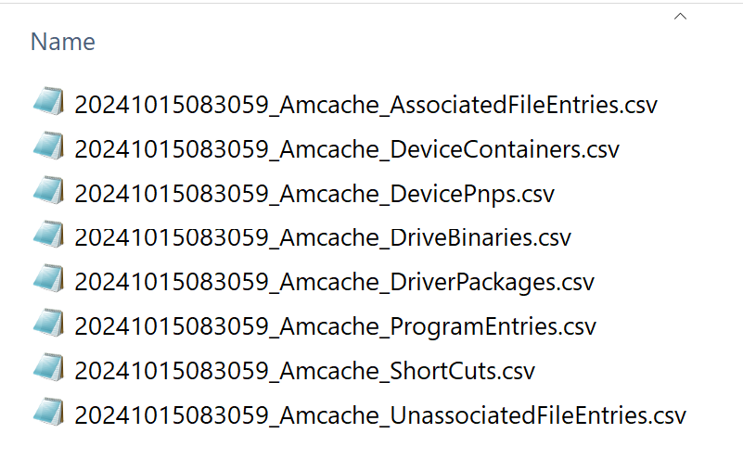Select the Amcache_ProgramEntries.csv filename
The image size is (743, 459).
(x=335, y=326)
